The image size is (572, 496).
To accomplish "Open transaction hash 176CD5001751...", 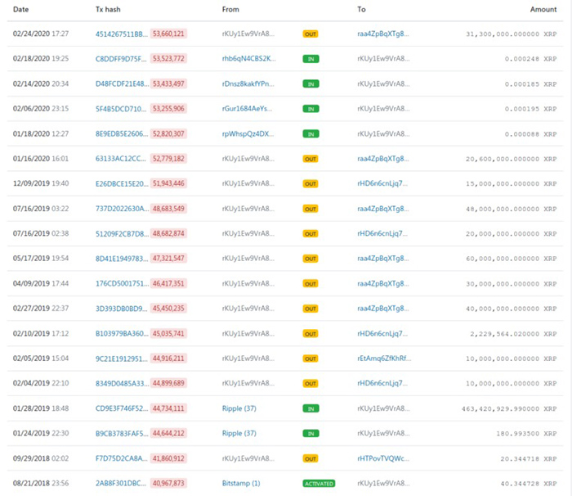I will [x=122, y=284].
